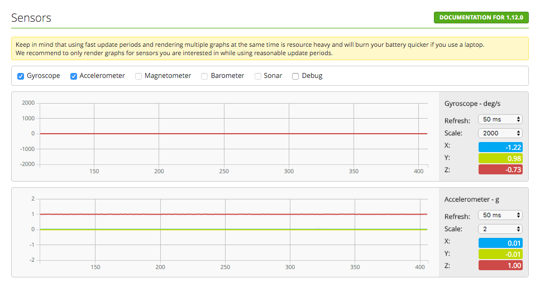The image size is (540, 288).
Task: Open the Gyroscope Refresh rate dropdown
Action: click(500, 120)
